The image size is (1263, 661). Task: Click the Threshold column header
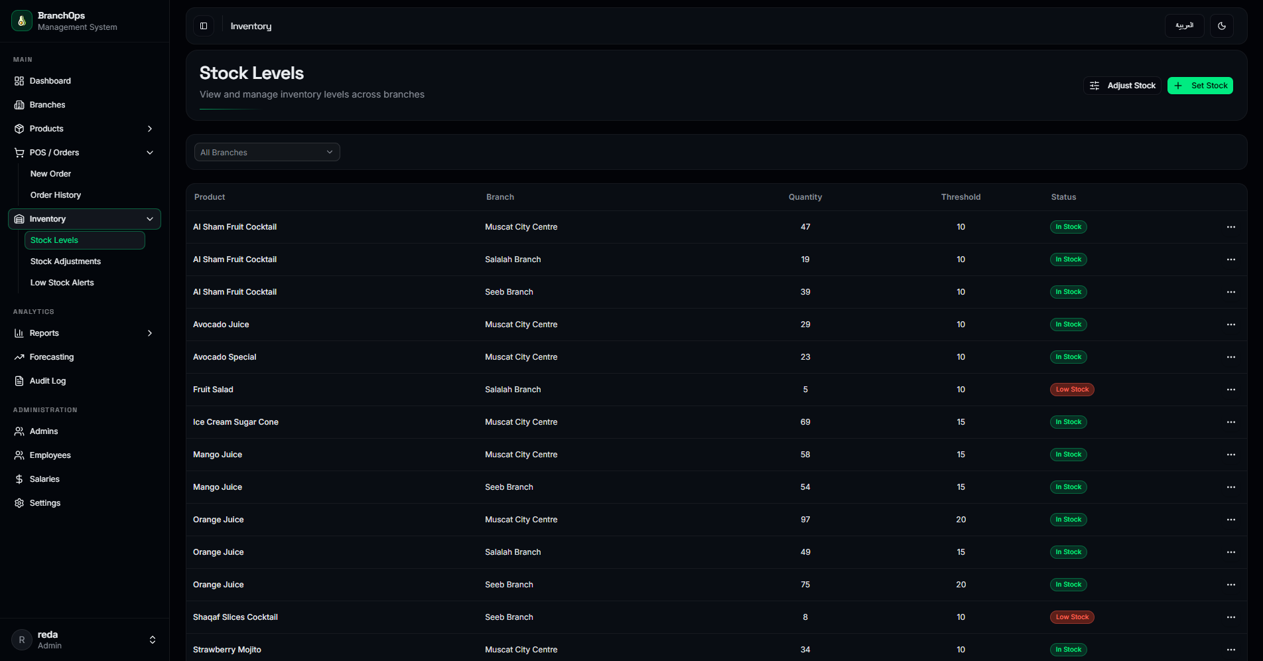point(961,197)
